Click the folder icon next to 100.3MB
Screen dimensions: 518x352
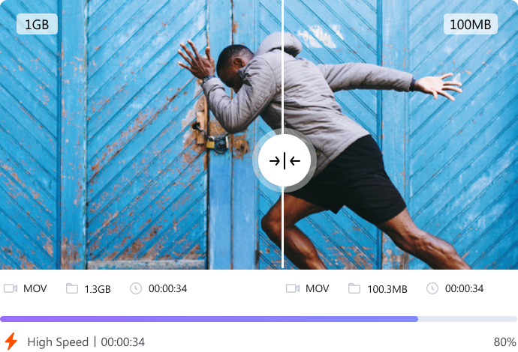(x=354, y=288)
